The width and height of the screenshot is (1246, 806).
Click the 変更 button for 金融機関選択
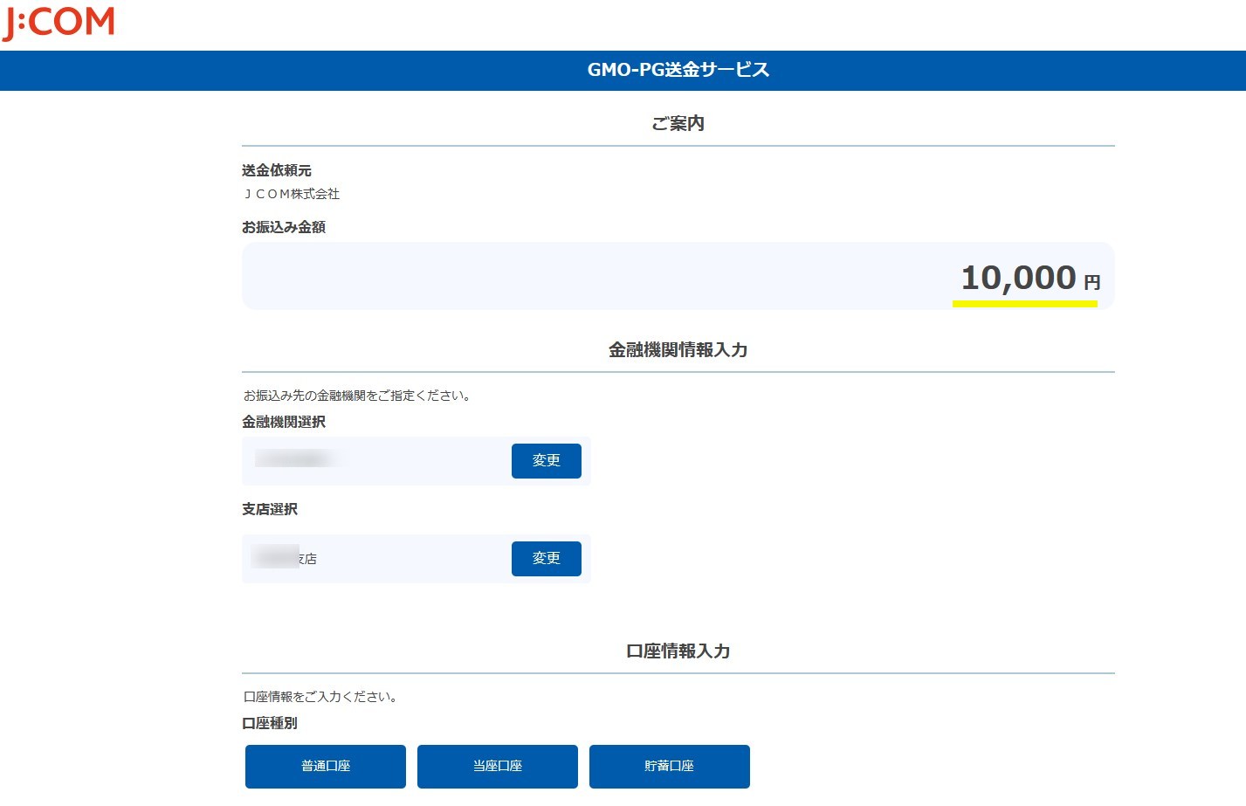click(x=546, y=460)
